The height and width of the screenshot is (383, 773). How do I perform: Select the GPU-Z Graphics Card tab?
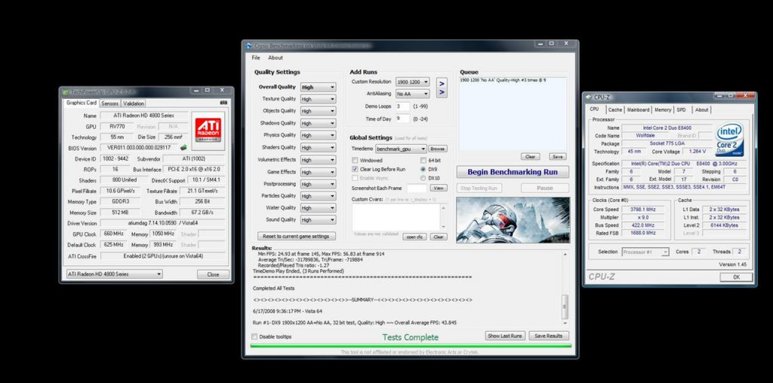[82, 103]
